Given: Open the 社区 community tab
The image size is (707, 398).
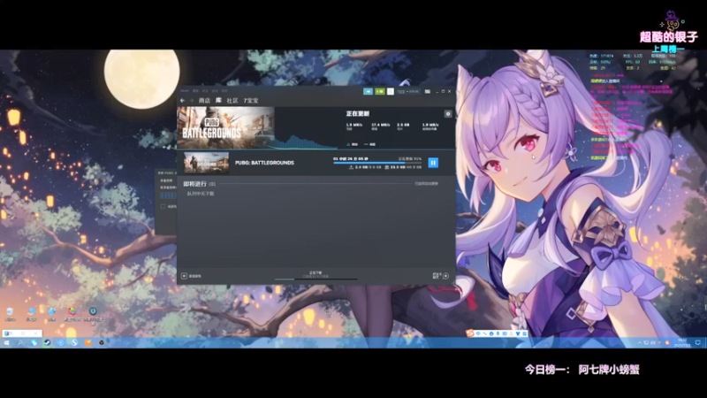Looking at the screenshot, I should (x=232, y=100).
